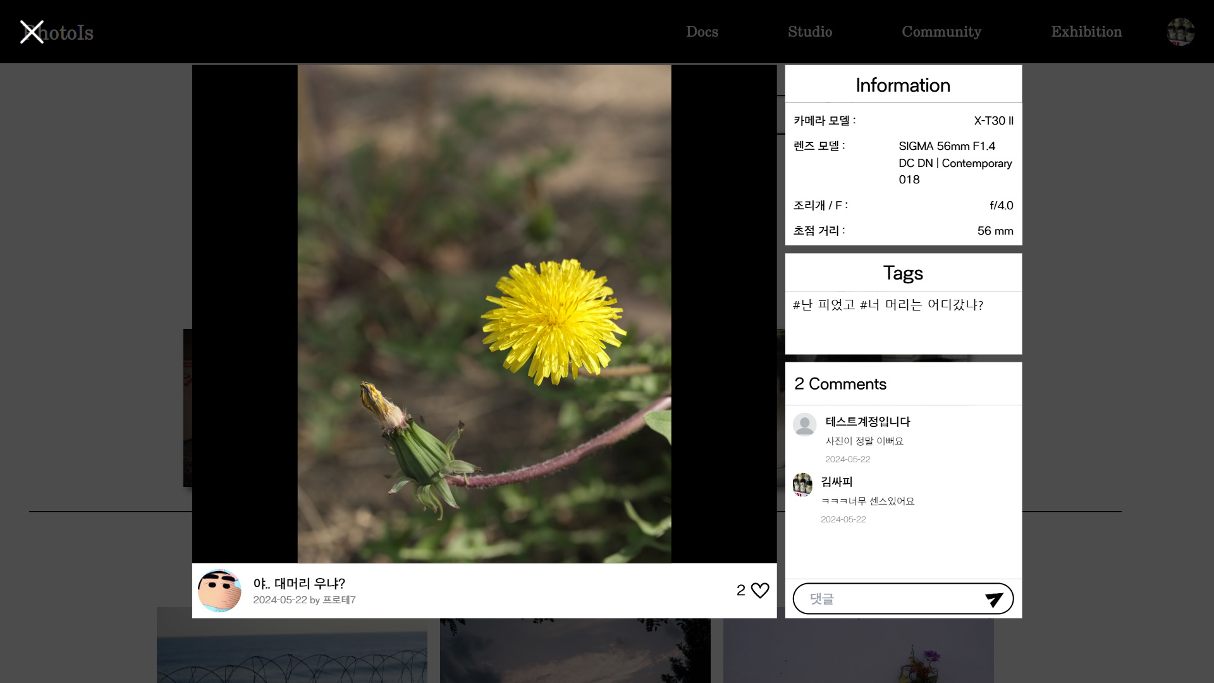The height and width of the screenshot is (683, 1214).
Task: Open the Community menu
Action: click(941, 32)
